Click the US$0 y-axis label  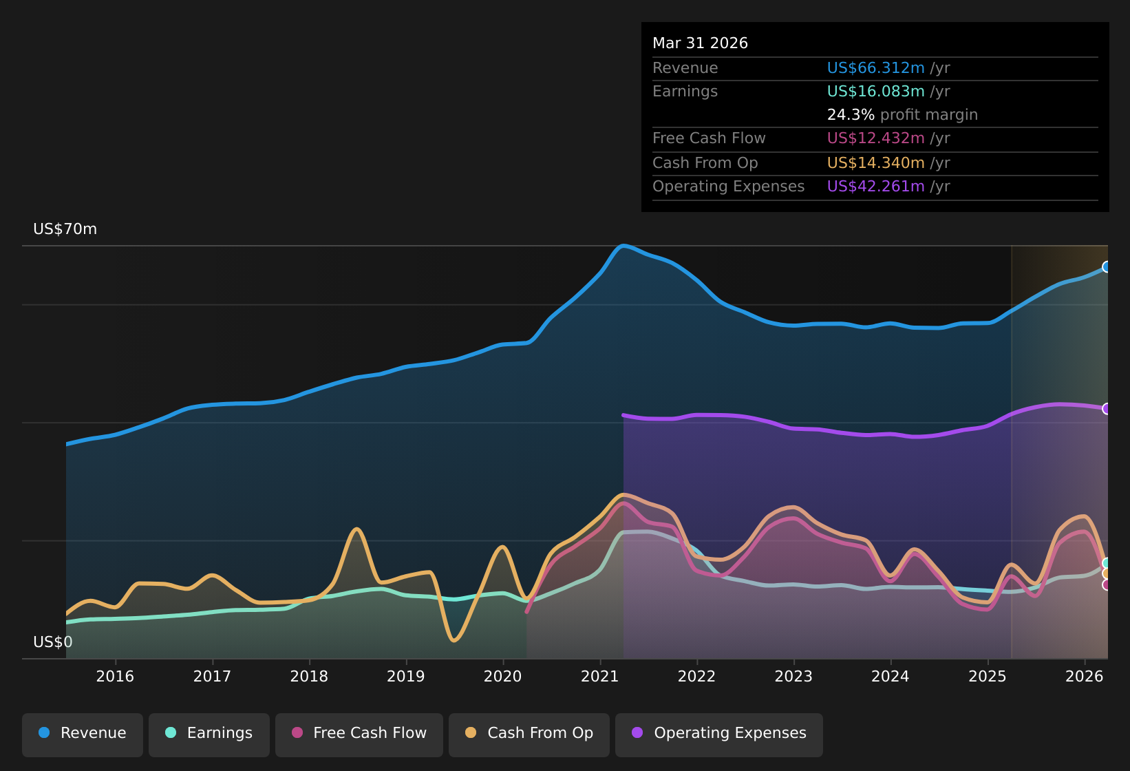[x=53, y=642]
